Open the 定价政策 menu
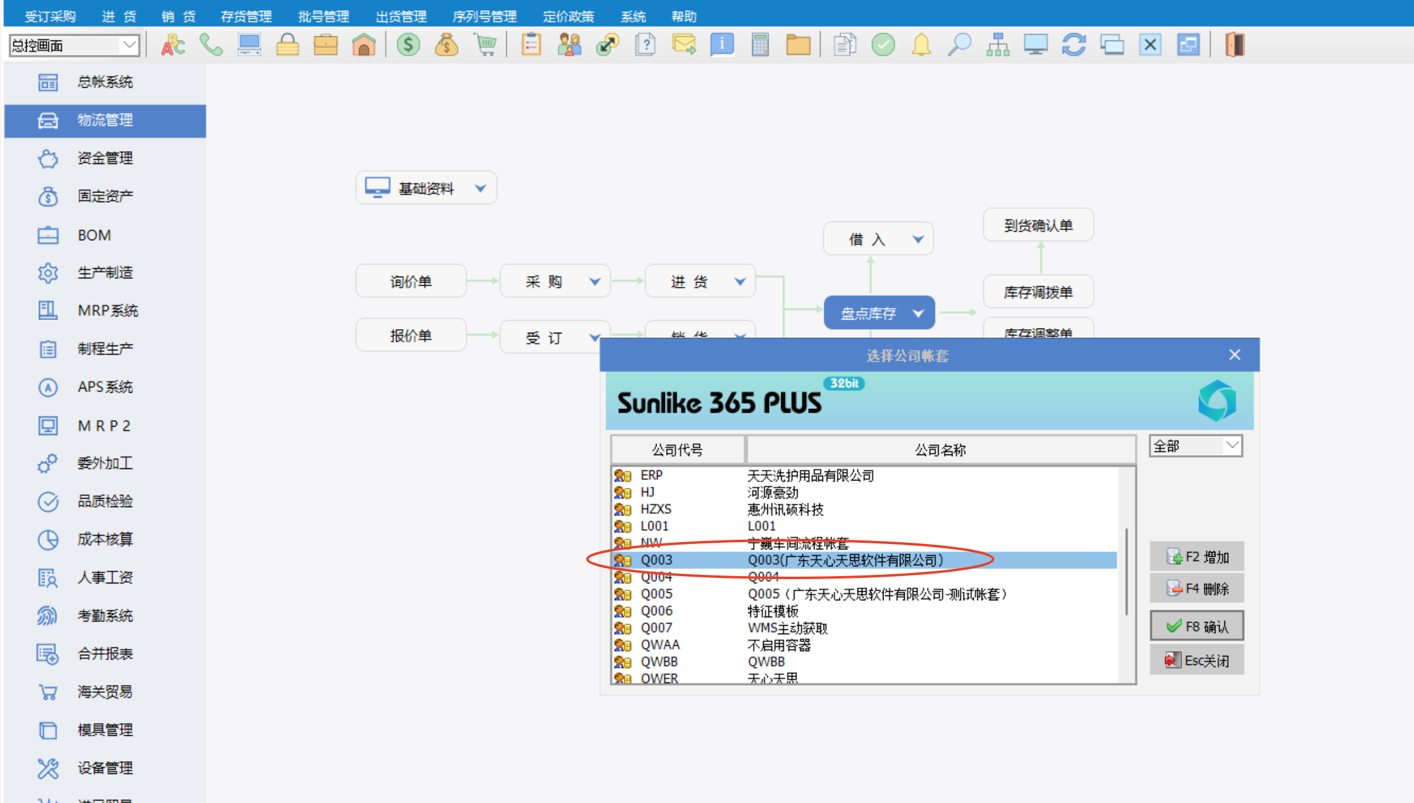 click(x=569, y=16)
